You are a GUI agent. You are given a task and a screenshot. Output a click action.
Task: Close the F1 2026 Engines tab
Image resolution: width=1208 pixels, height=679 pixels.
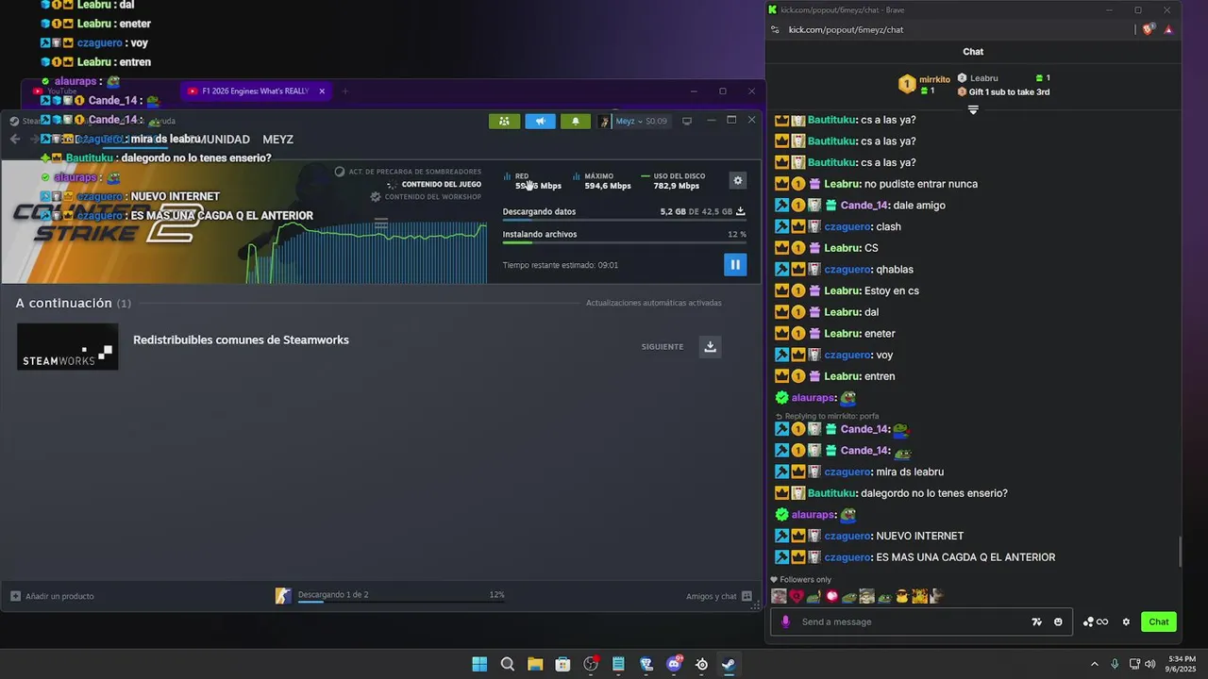pyautogui.click(x=322, y=91)
